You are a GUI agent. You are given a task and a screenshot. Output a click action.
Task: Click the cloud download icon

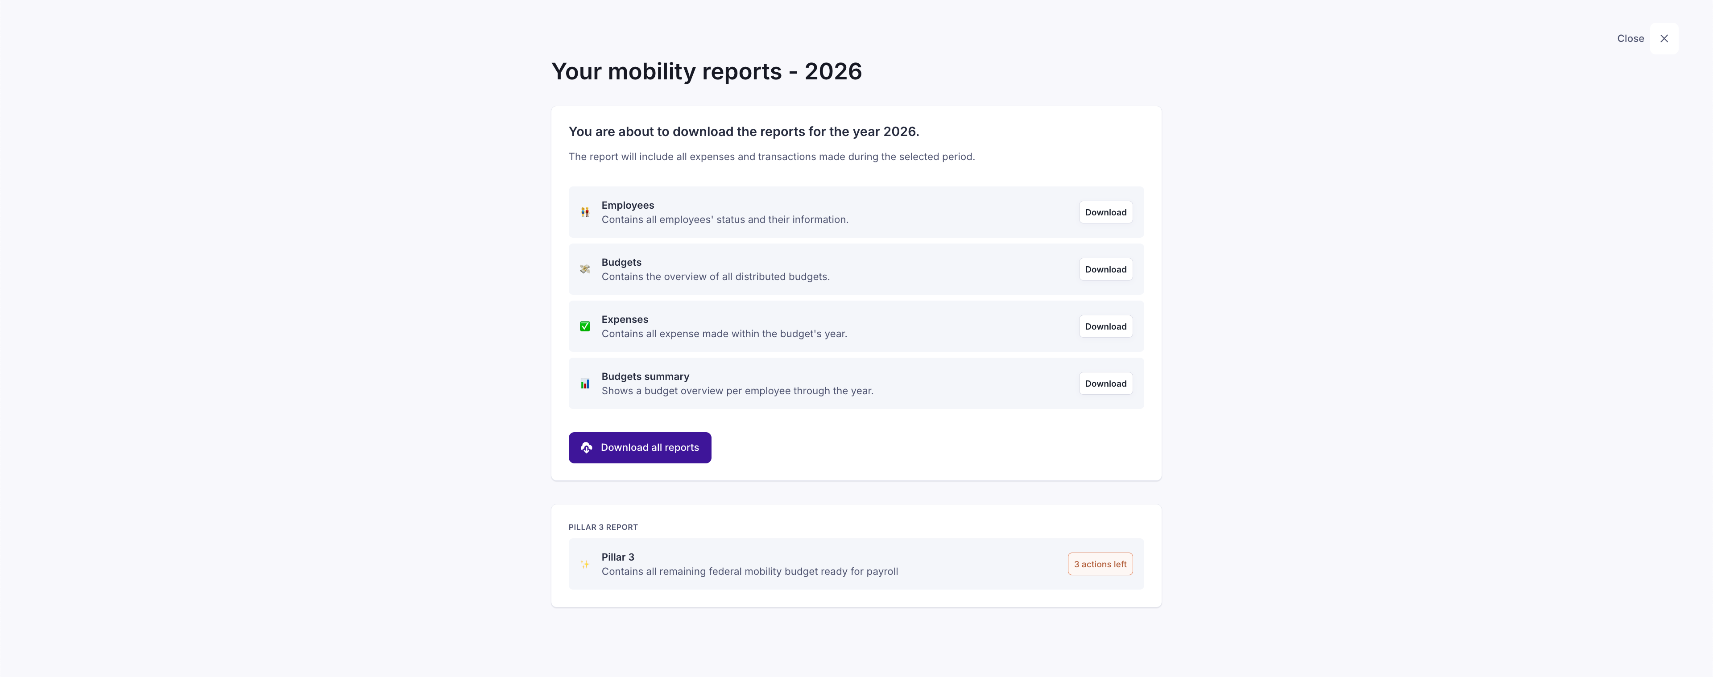tap(586, 448)
